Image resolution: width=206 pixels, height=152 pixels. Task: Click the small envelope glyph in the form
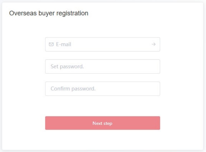pyautogui.click(x=51, y=44)
